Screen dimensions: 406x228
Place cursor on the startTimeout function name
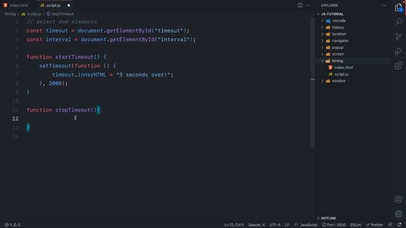click(x=74, y=57)
